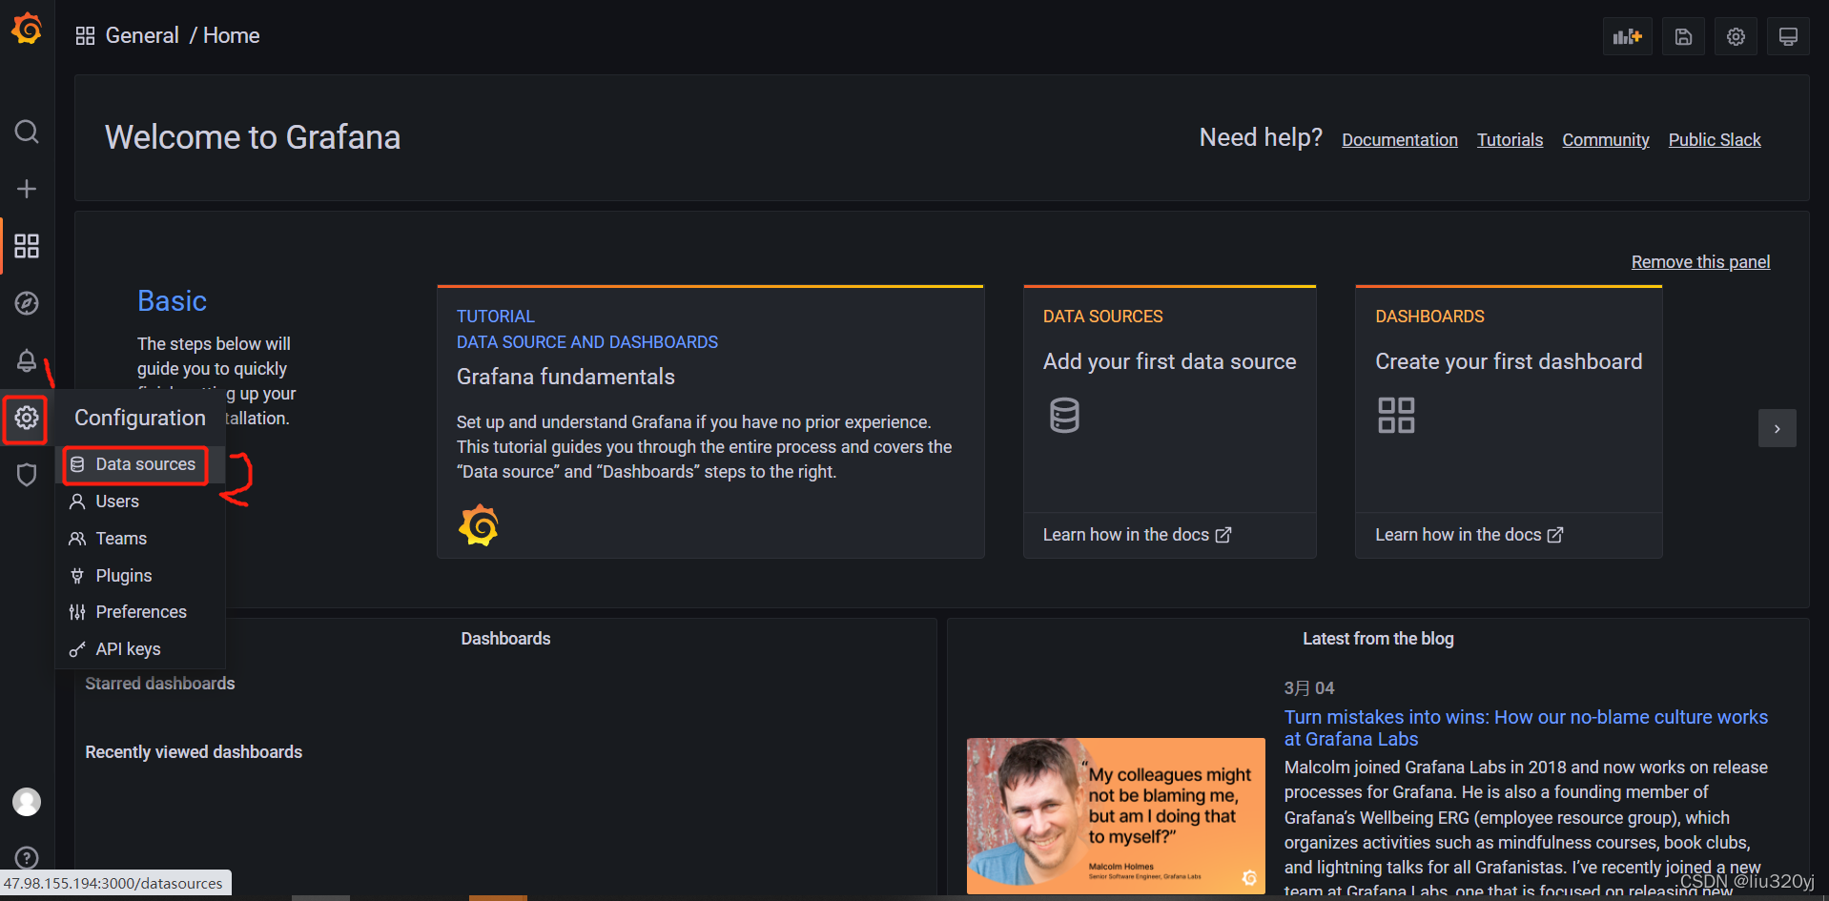Click Remove this panel link
The width and height of the screenshot is (1829, 901).
(x=1700, y=262)
